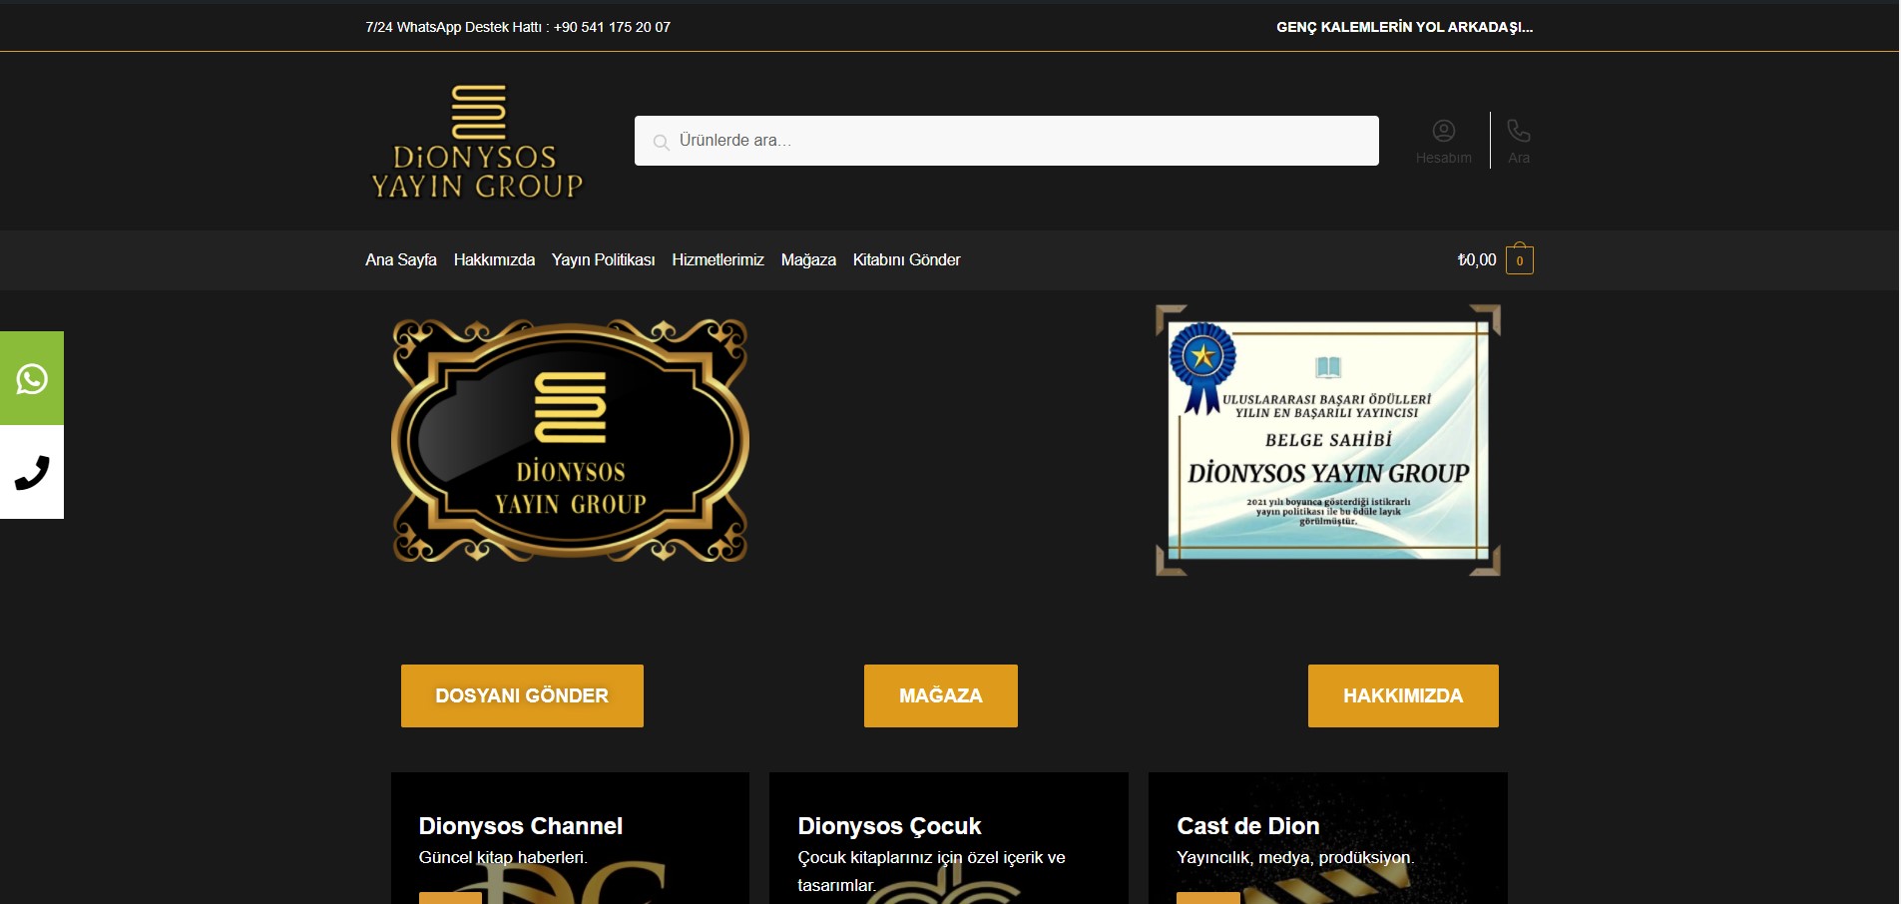1901x904 pixels.
Task: Open the green WhatsApp chat icon
Action: (32, 378)
